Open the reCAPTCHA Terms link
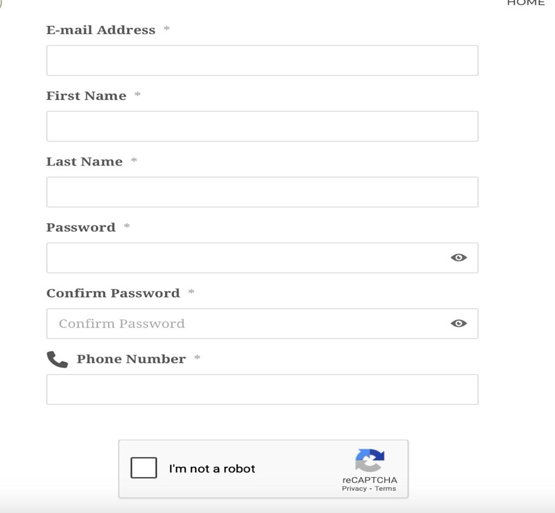 385,489
